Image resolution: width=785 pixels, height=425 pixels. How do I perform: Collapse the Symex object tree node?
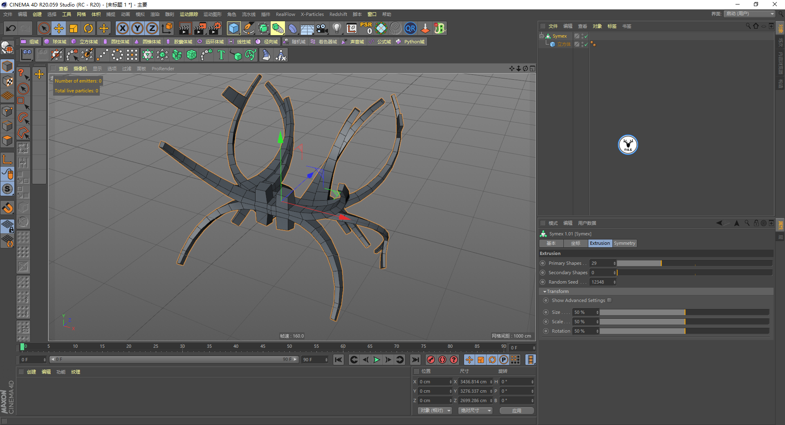pos(542,36)
